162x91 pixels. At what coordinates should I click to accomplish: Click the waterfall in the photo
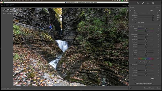click(62, 45)
